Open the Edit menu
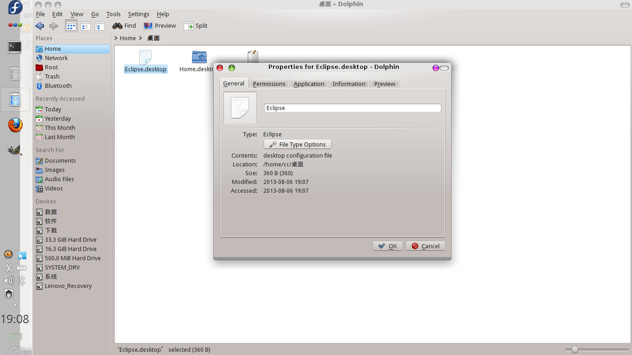Image resolution: width=632 pixels, height=355 pixels. [57, 14]
